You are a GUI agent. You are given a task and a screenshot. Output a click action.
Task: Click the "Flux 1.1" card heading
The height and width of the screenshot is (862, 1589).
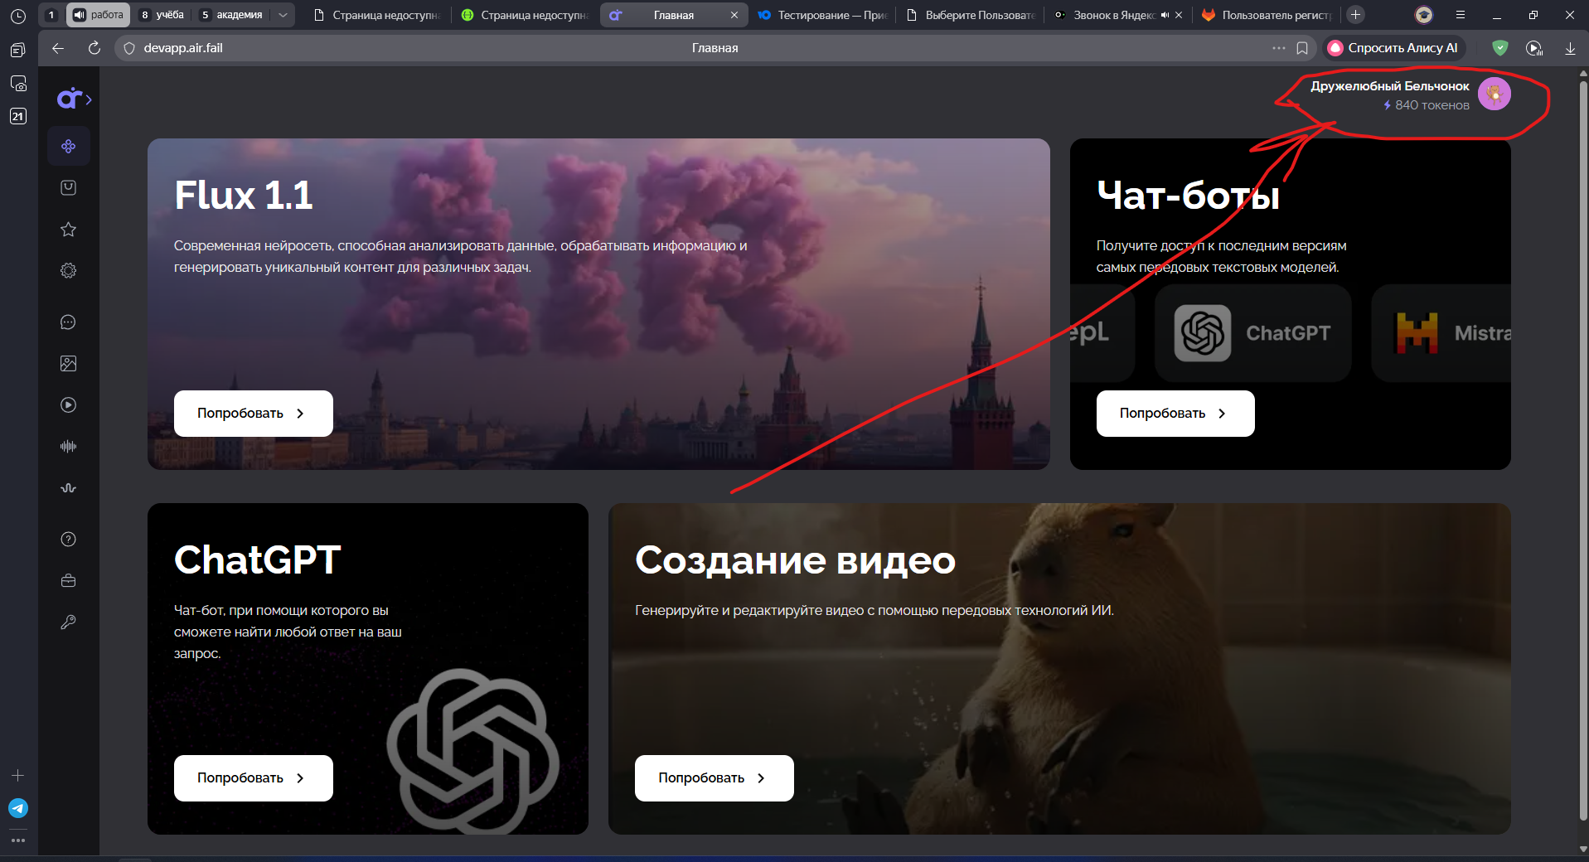(244, 196)
